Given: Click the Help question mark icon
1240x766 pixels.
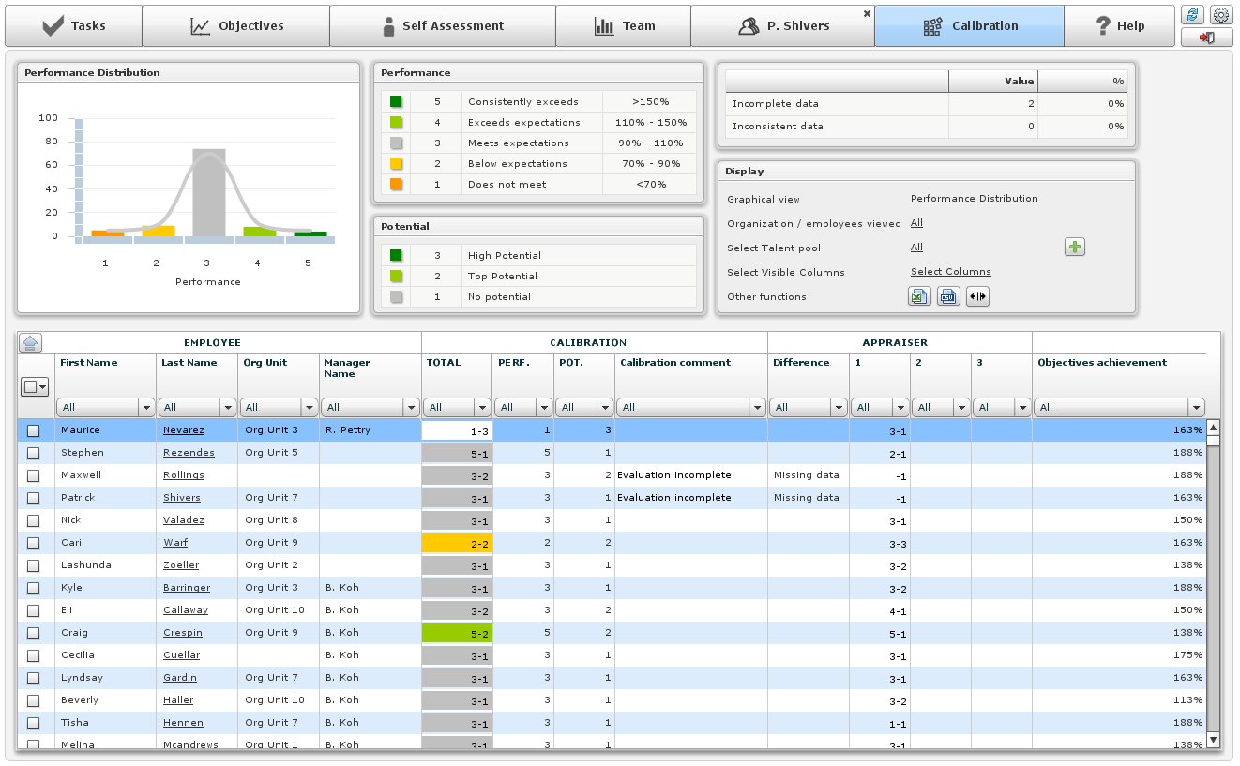Looking at the screenshot, I should 1103,26.
